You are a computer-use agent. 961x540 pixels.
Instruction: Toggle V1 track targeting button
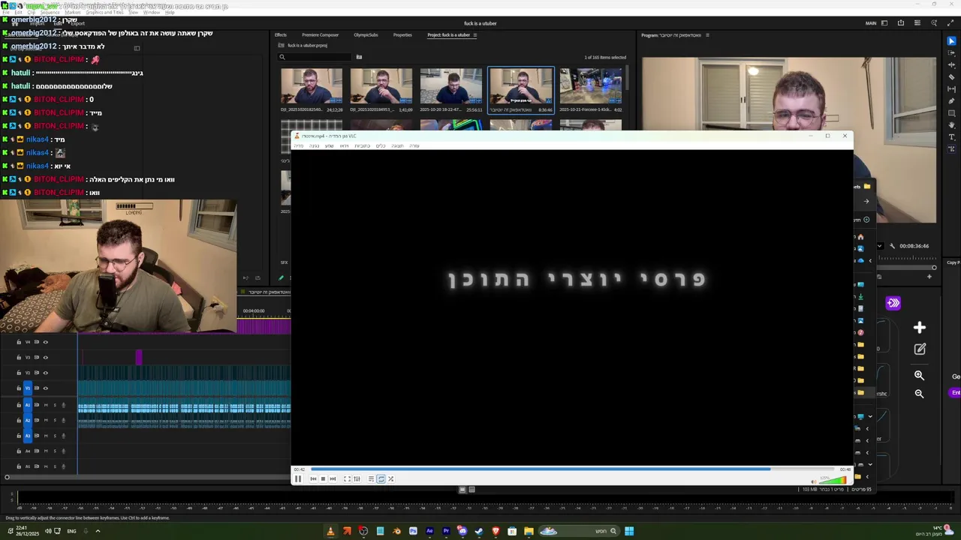pyautogui.click(x=28, y=388)
